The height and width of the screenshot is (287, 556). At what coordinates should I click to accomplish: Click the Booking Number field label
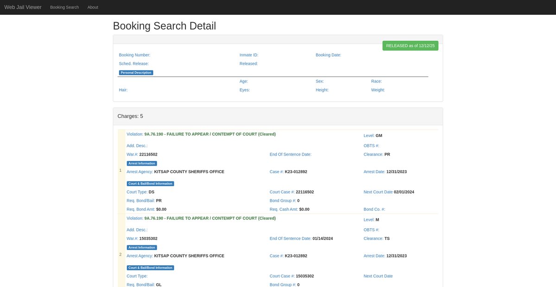point(134,55)
